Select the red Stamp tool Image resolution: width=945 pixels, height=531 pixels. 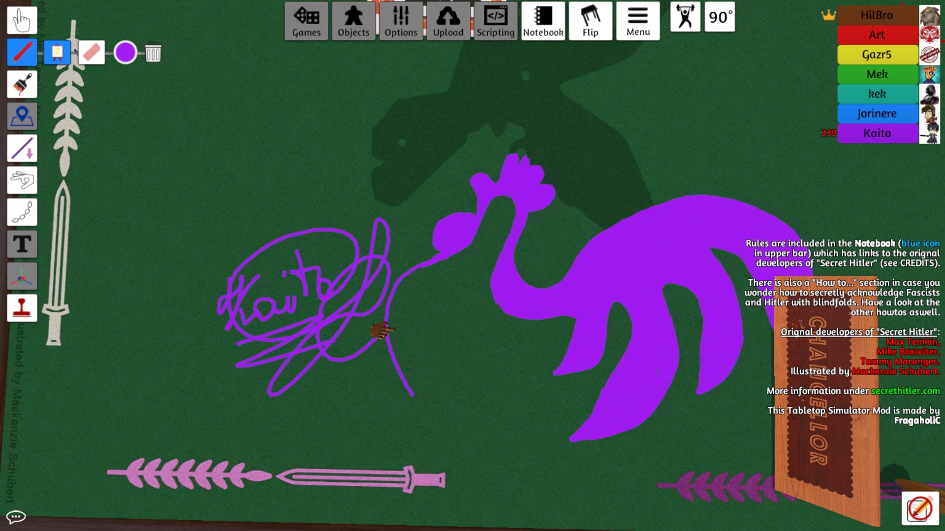(22, 308)
